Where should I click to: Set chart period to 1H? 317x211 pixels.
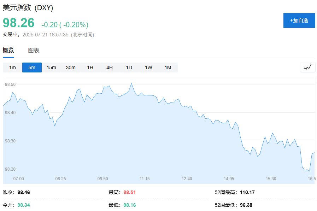pyautogui.click(x=90, y=68)
